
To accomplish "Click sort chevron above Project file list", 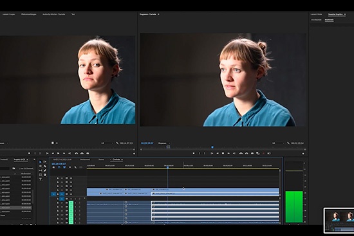I will pos(15,174).
